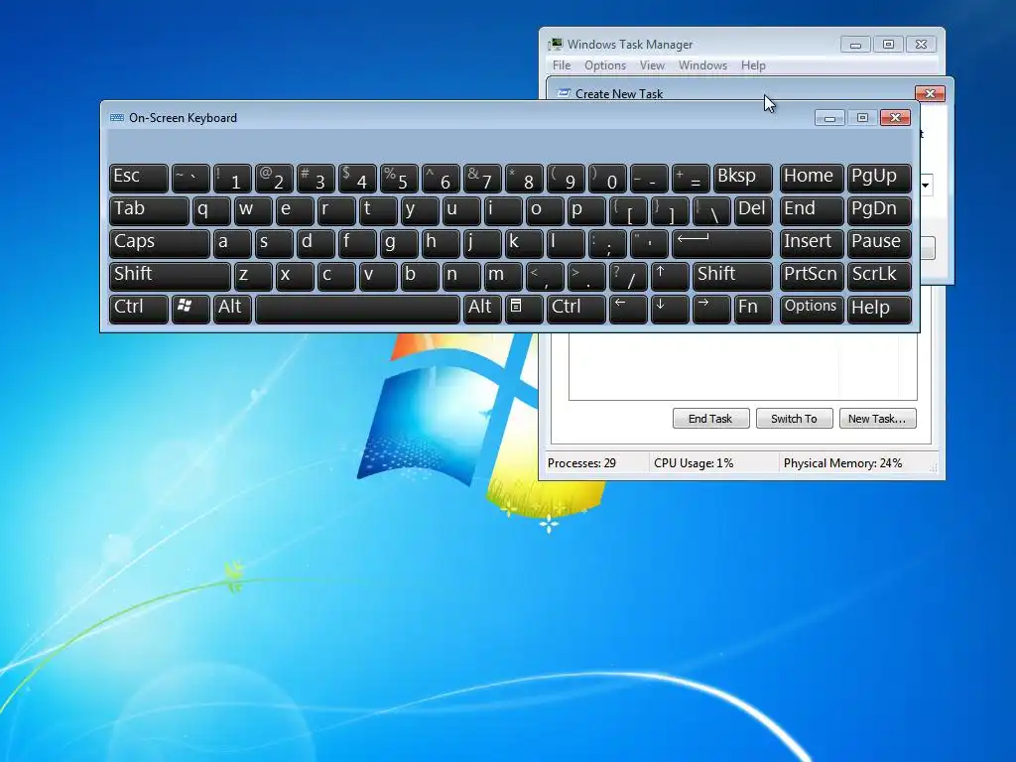Screen dimensions: 1016x762
Task: Click the keyboard Help key
Action: pos(879,310)
